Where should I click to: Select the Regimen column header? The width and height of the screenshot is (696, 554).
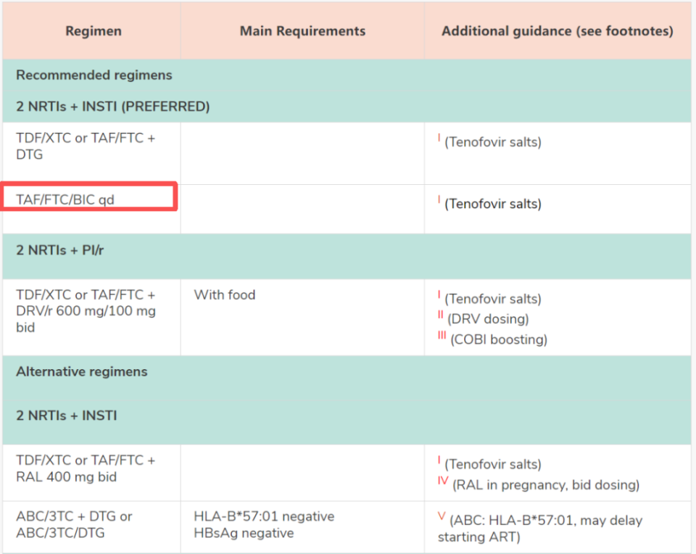pos(94,31)
